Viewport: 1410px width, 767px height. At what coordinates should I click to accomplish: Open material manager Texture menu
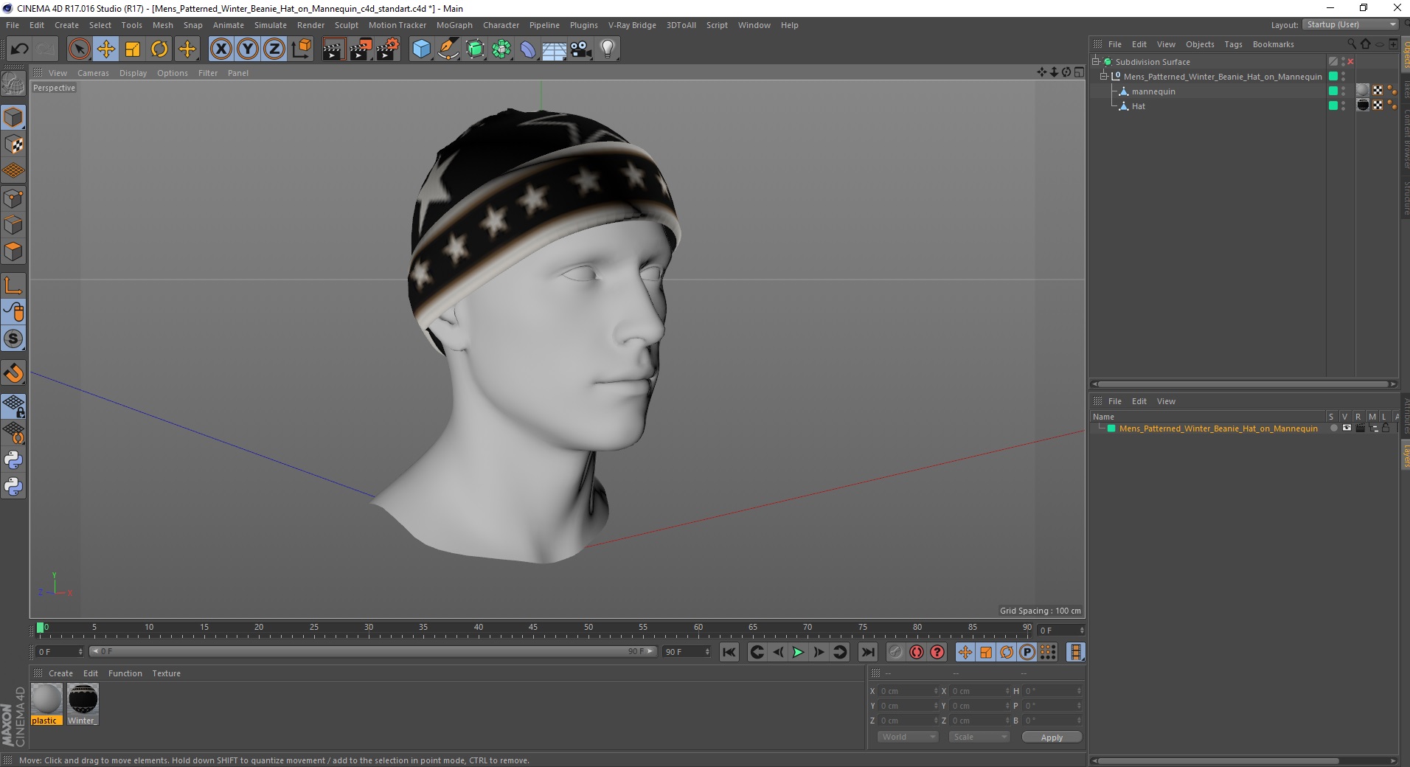pos(167,673)
